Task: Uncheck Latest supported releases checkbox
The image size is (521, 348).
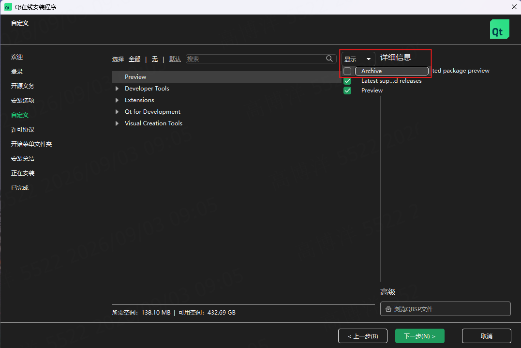Action: tap(347, 81)
